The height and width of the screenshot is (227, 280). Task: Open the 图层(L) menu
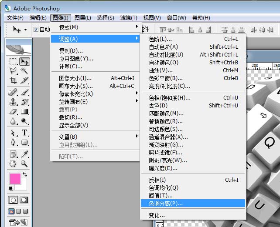pos(83,18)
